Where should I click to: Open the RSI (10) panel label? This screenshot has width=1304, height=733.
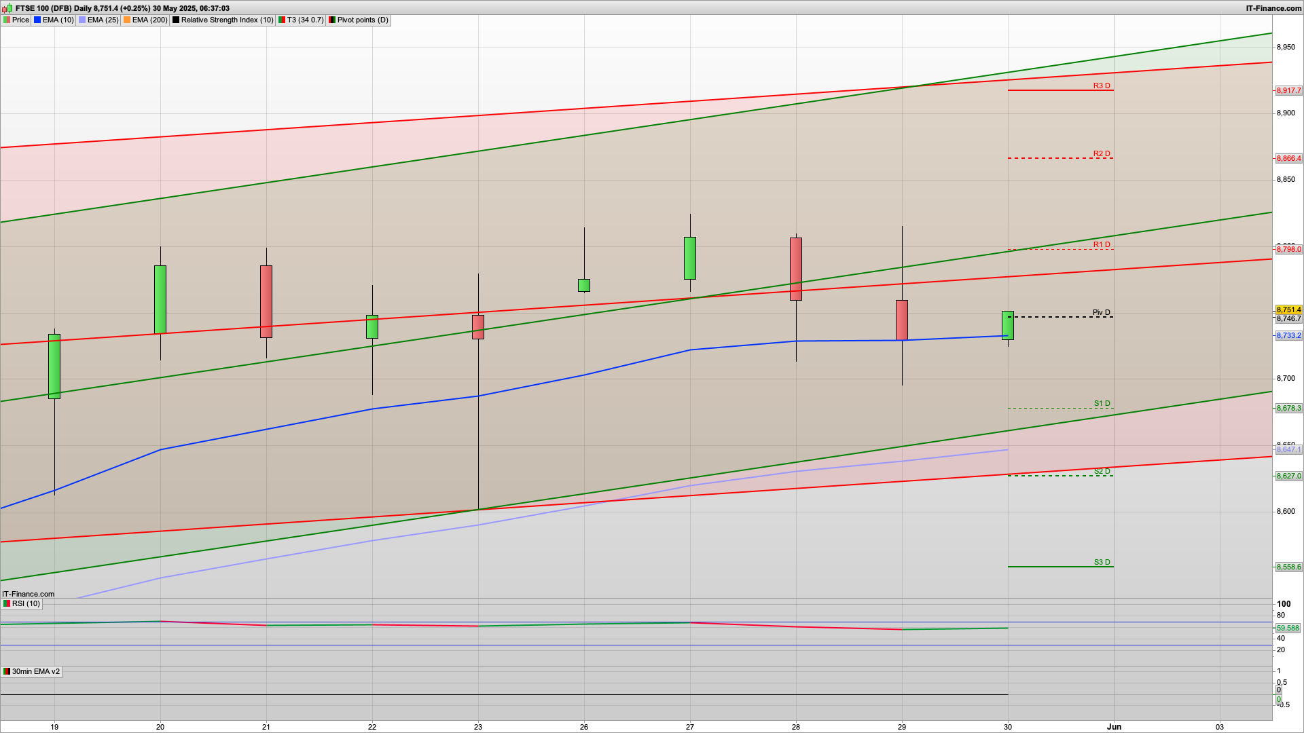(x=26, y=603)
